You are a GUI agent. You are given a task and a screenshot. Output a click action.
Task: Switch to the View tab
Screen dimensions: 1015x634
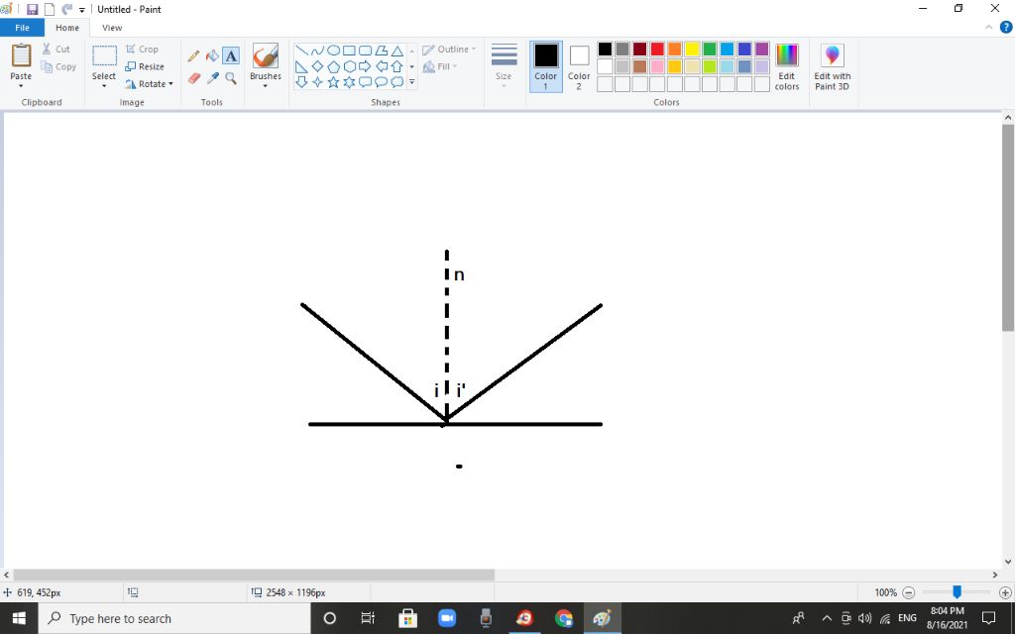pos(112,28)
